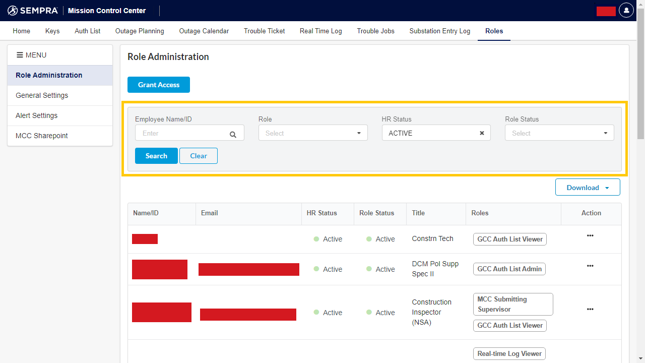
Task: Open the Substation Entry Log tab
Action: click(x=439, y=31)
